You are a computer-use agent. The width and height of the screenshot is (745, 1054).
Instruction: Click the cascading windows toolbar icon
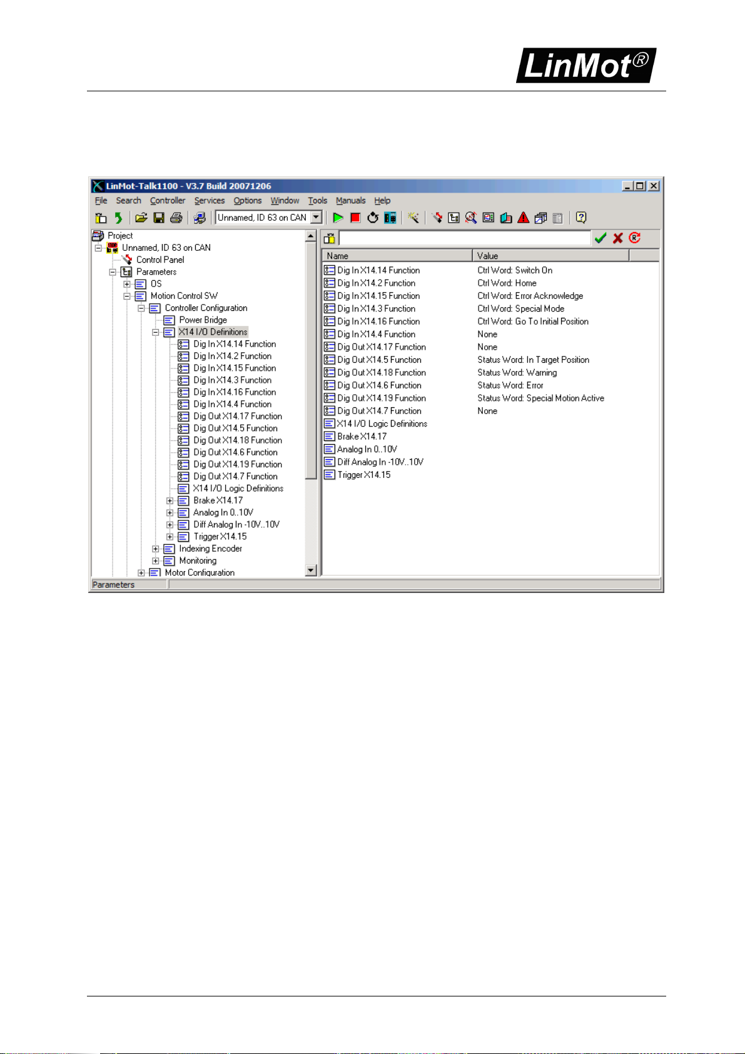[x=541, y=218]
